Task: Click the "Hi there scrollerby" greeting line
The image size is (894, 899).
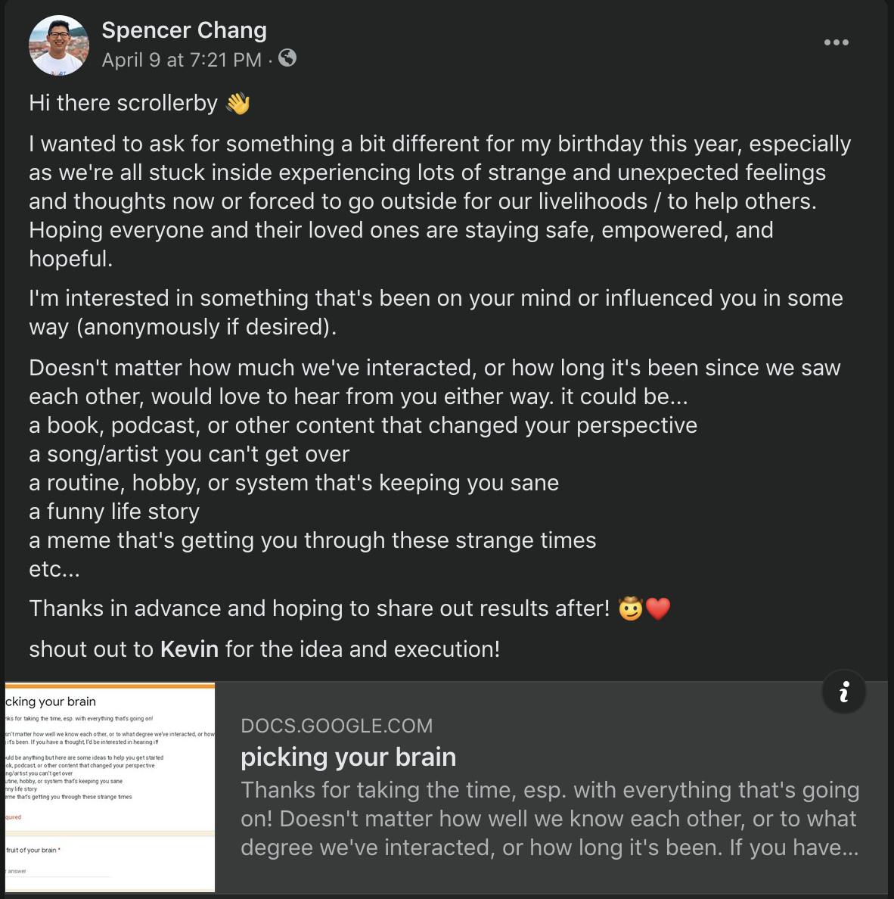Action: pyautogui.click(x=140, y=103)
